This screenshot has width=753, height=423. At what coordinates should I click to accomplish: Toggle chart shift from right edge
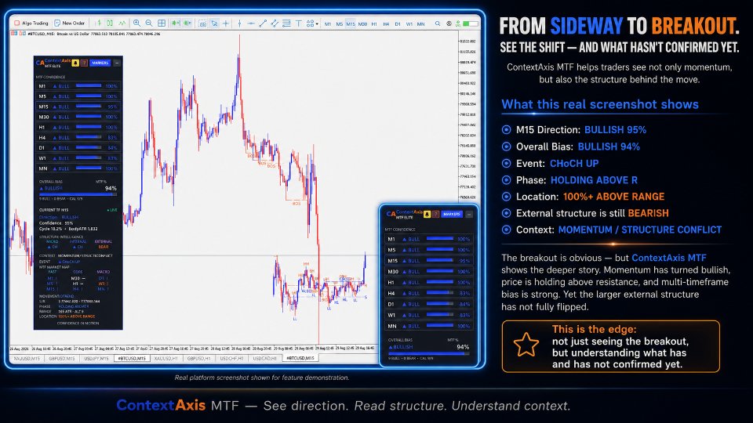tap(187, 23)
